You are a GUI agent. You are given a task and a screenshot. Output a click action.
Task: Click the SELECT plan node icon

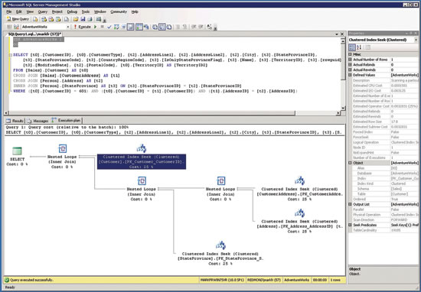click(17, 151)
